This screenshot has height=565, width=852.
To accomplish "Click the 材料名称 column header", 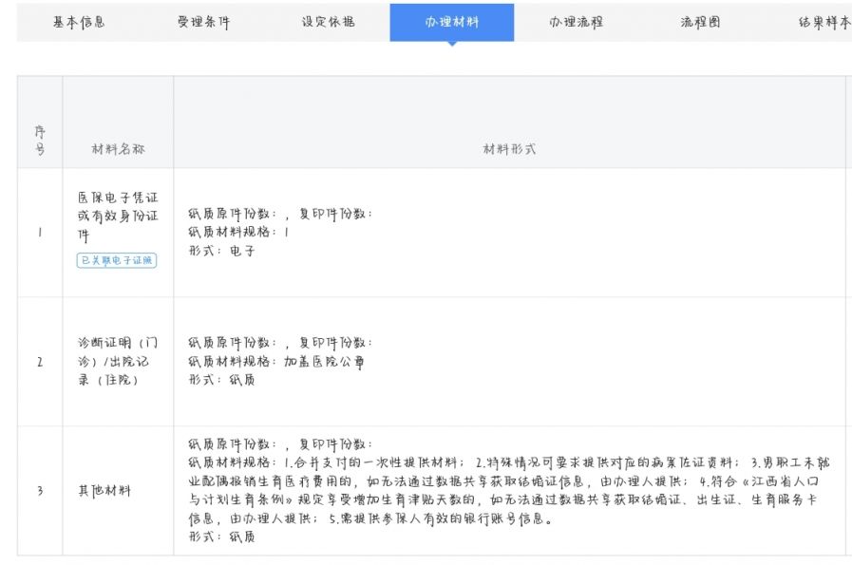I will 118,150.
